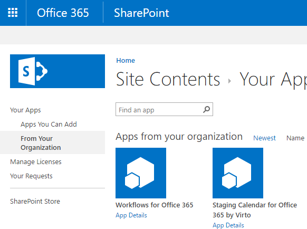
Task: Open Apps You Can Add
Action: (49, 124)
